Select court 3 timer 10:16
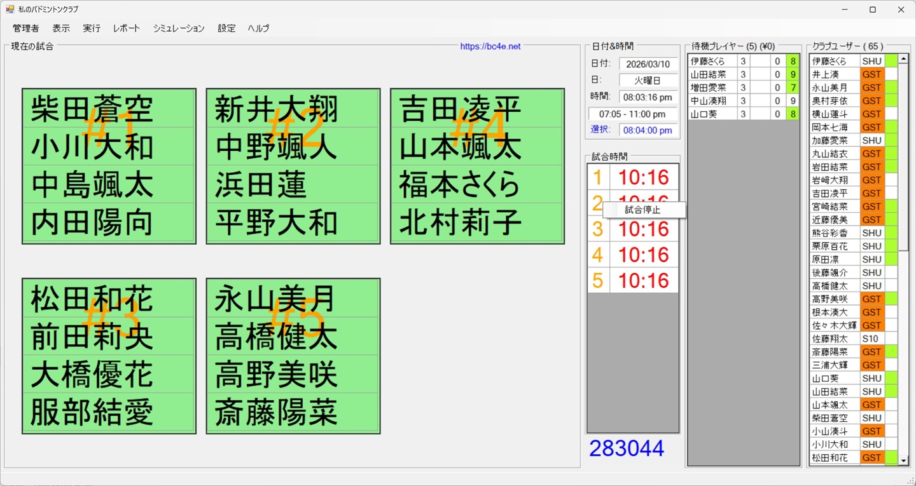 click(x=644, y=229)
